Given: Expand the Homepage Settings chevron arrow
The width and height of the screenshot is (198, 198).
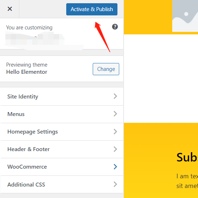Looking at the screenshot, I should pyautogui.click(x=115, y=131).
